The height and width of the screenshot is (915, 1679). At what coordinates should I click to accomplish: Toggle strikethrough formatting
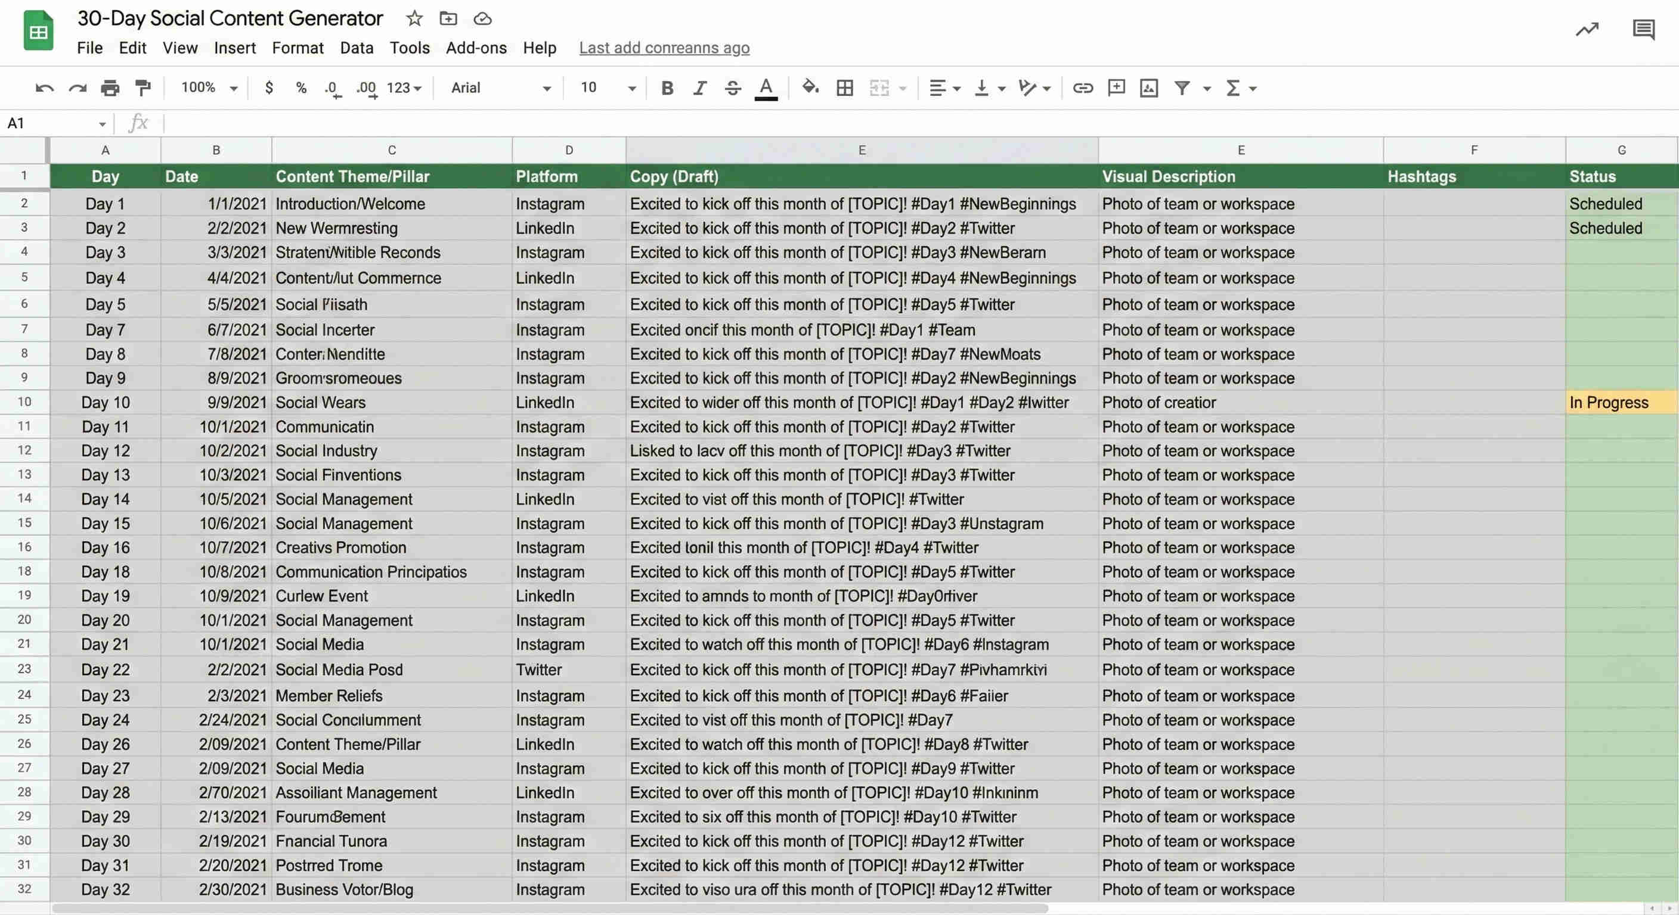coord(733,88)
